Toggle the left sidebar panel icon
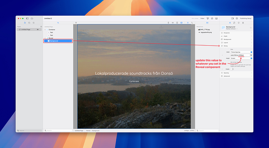 click(27, 18)
